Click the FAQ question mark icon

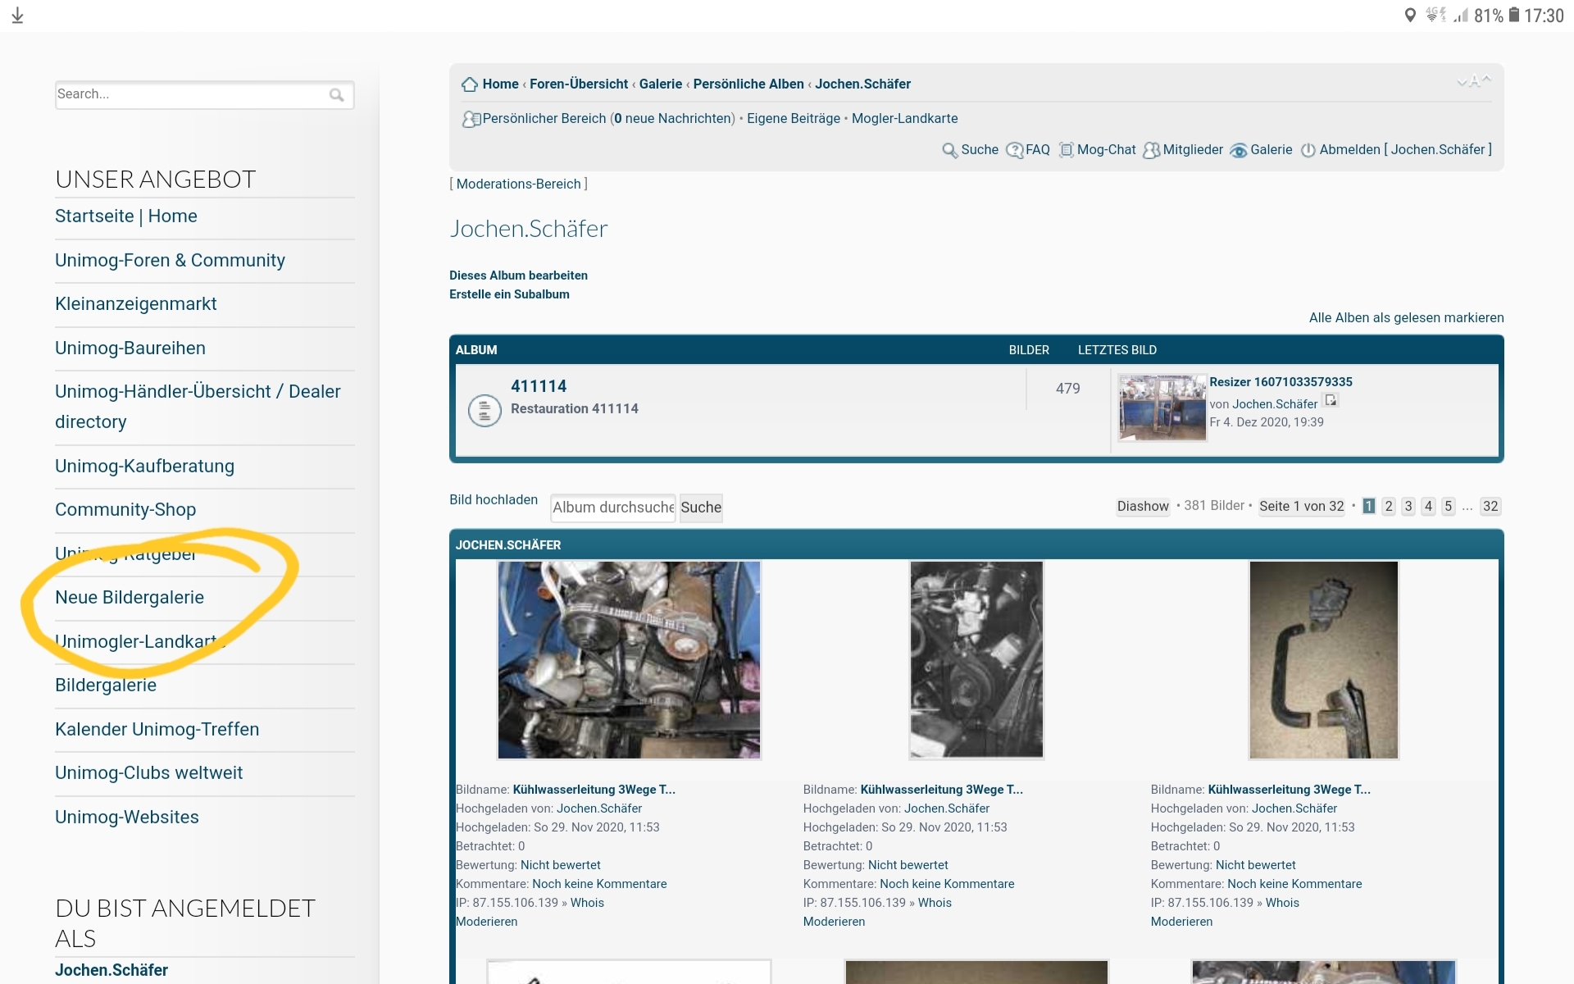[1014, 150]
